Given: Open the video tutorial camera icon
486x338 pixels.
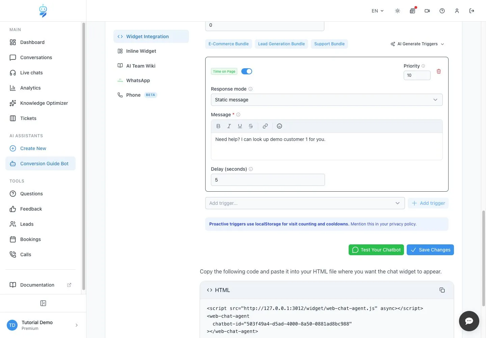Looking at the screenshot, I should 427,11.
